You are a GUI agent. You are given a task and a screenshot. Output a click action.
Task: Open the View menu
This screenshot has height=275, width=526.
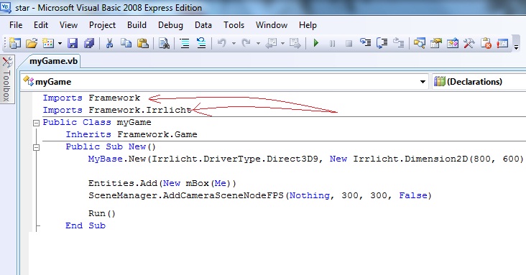pos(68,25)
